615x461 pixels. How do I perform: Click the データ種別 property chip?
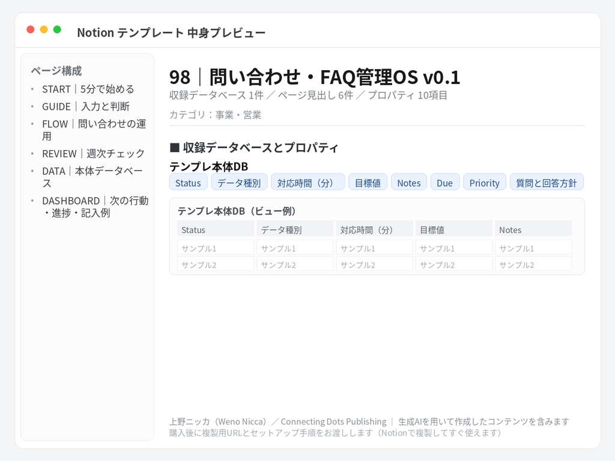[239, 182]
